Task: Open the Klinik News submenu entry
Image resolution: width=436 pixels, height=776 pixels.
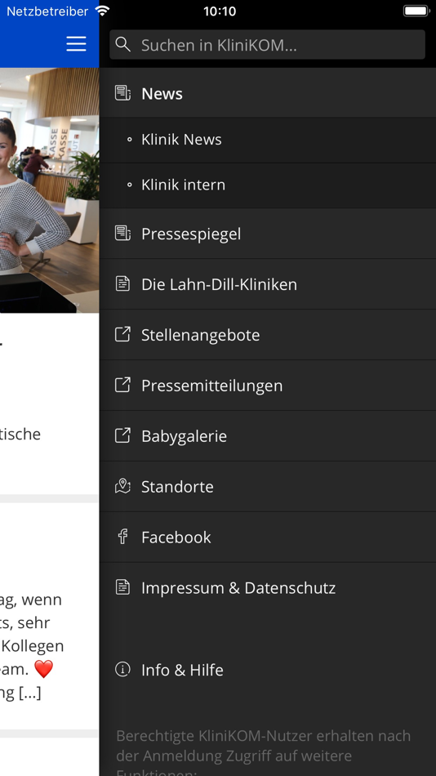Action: point(267,140)
